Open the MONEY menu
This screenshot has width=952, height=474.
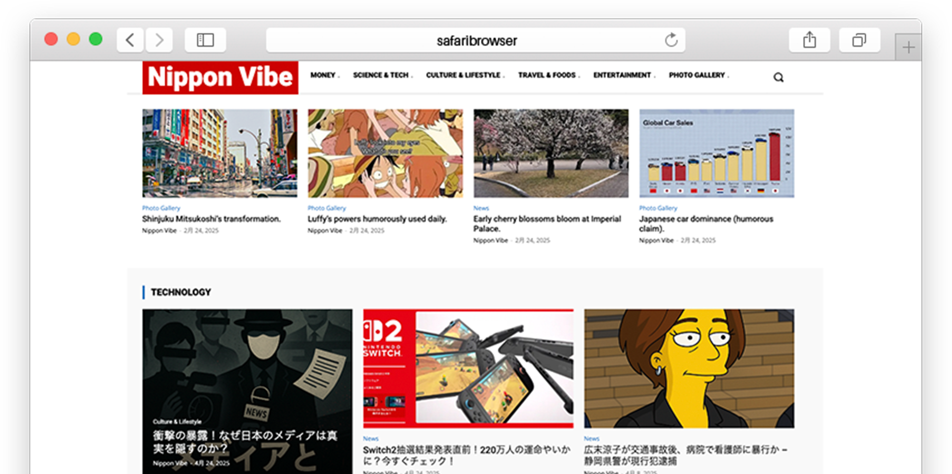coord(322,75)
